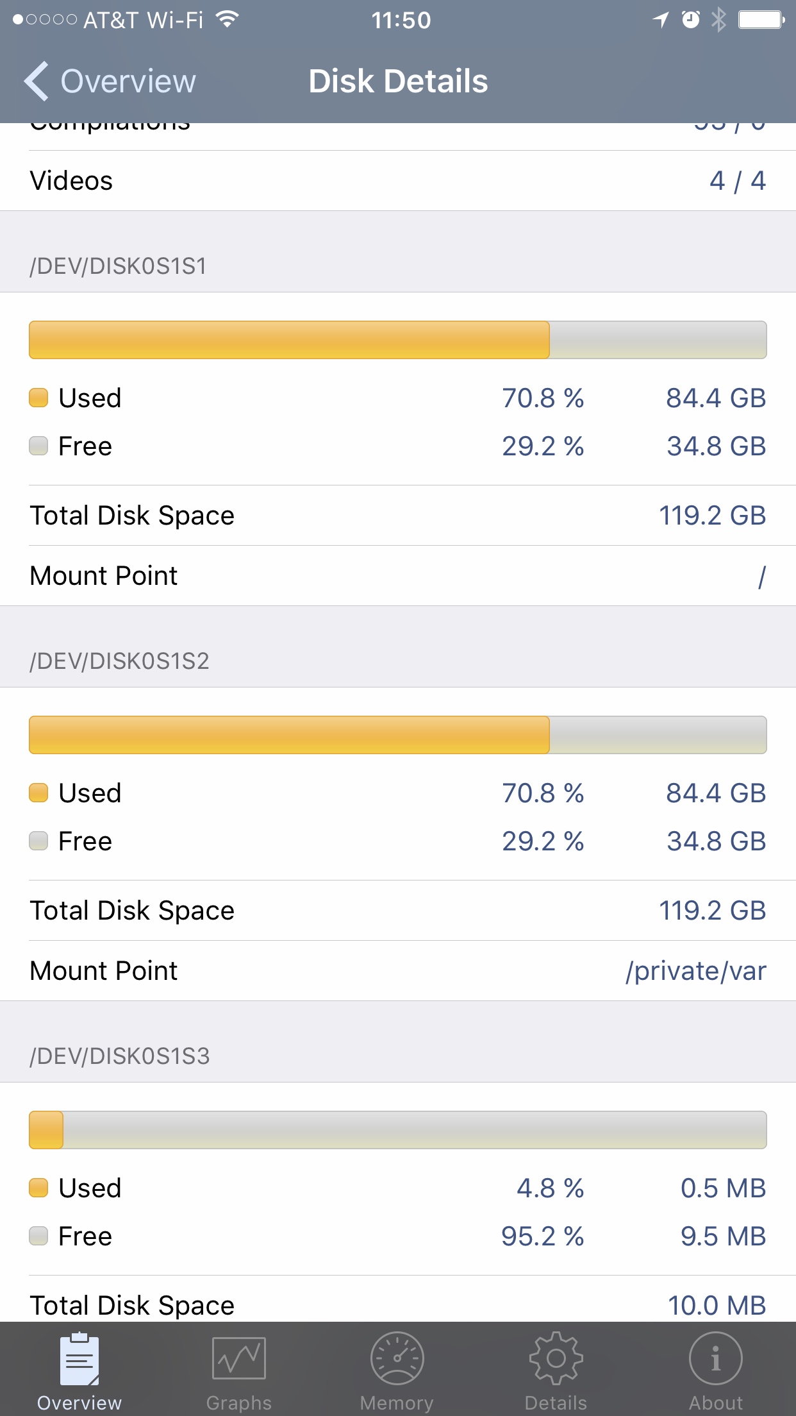Open the Memory gauge icon
Image resolution: width=796 pixels, height=1416 pixels.
(397, 1358)
